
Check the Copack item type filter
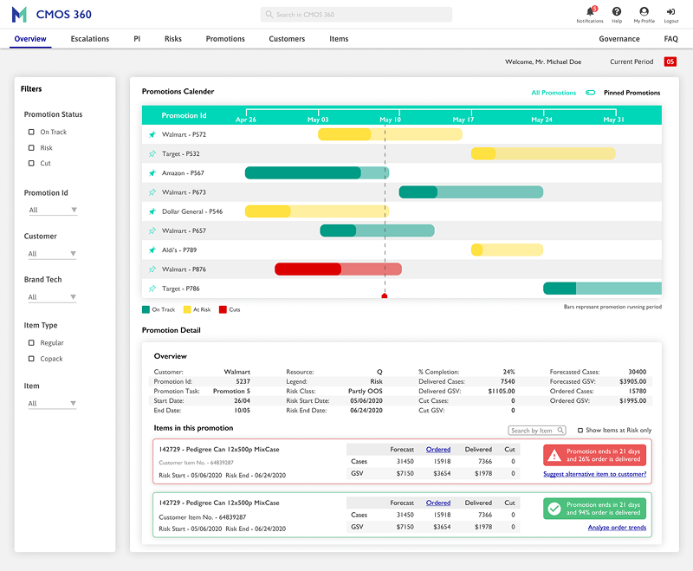tap(31, 359)
